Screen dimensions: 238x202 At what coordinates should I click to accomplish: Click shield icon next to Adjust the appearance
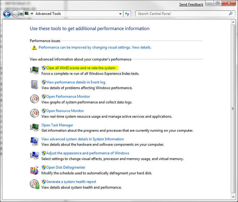44,153
